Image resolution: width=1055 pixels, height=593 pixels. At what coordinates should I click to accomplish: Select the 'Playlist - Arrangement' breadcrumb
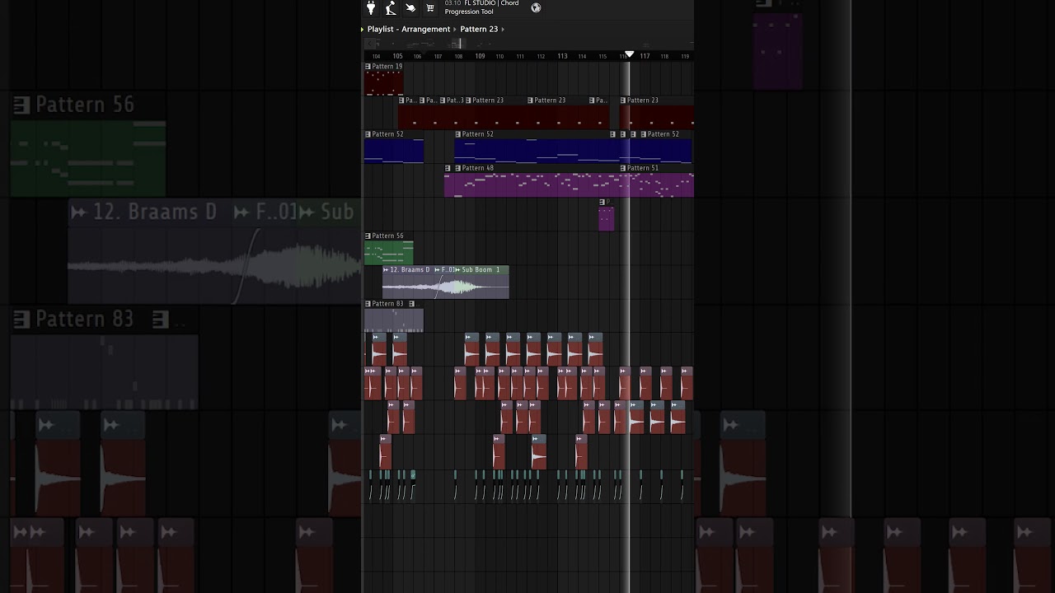click(409, 30)
